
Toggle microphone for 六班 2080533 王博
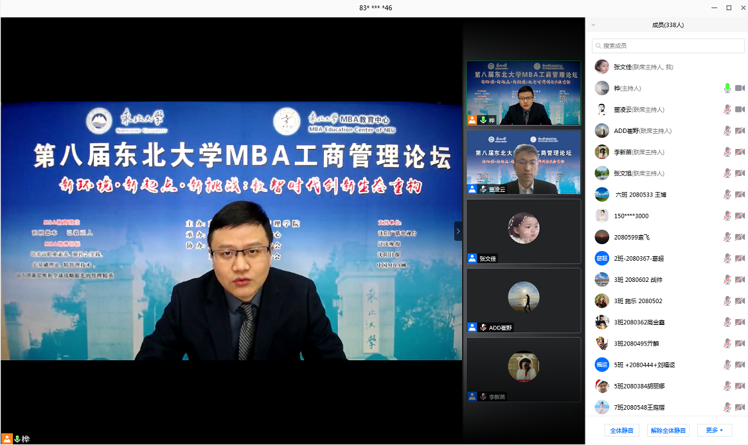click(x=727, y=195)
